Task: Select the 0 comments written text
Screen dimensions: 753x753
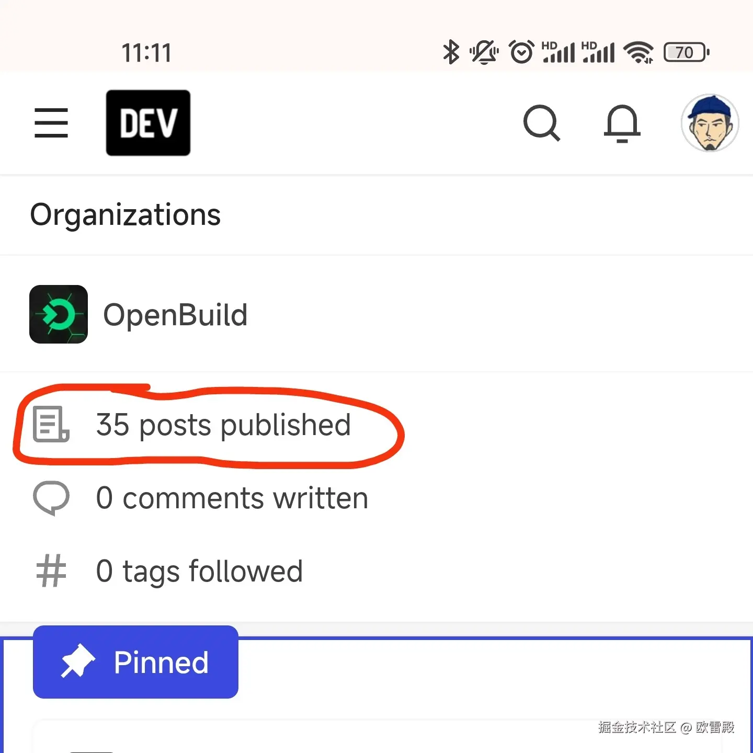Action: click(232, 498)
